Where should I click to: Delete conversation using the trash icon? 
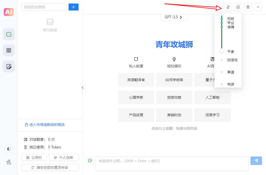[248, 7]
